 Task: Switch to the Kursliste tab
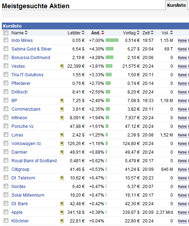[x=176, y=5]
